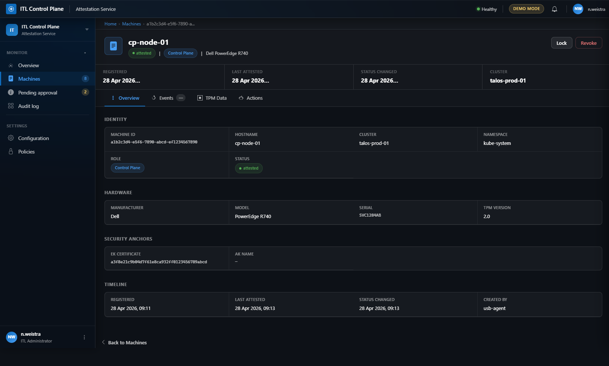The width and height of the screenshot is (609, 366).
Task: Click the attested status badge in Identity
Action: [x=249, y=168]
